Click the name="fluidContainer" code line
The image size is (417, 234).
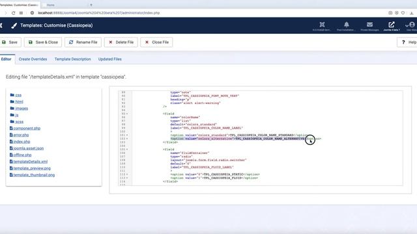[190, 153]
